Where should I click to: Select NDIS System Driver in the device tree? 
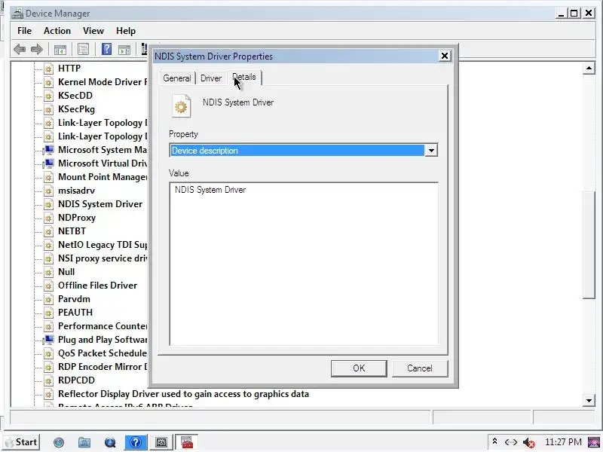click(x=100, y=204)
